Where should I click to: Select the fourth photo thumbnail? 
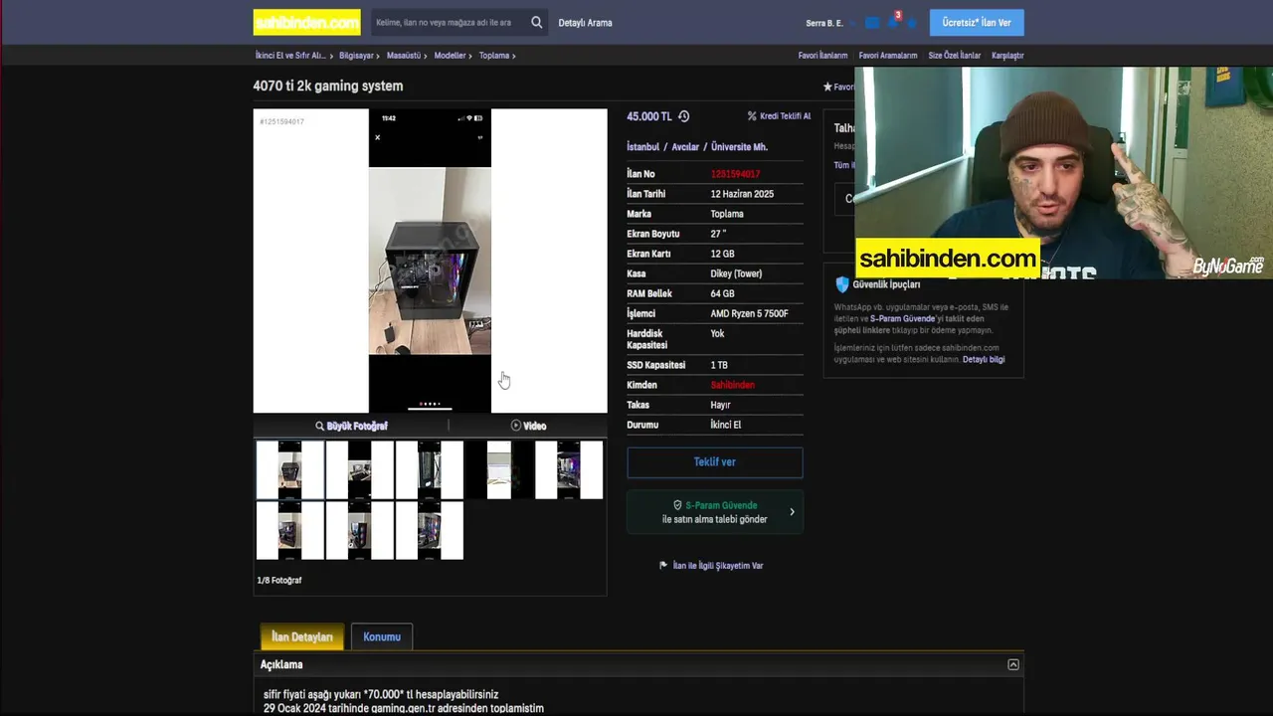(x=498, y=469)
